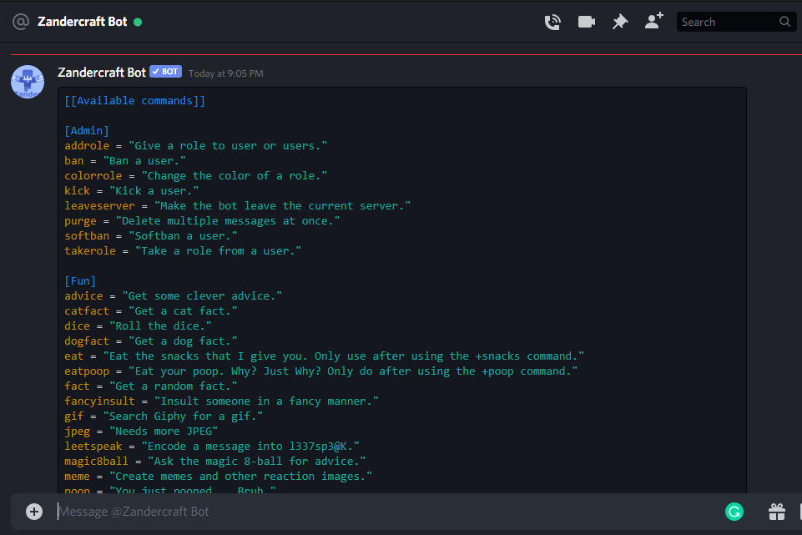The width and height of the screenshot is (802, 535).
Task: Click the leaveserver command line
Action: point(237,205)
